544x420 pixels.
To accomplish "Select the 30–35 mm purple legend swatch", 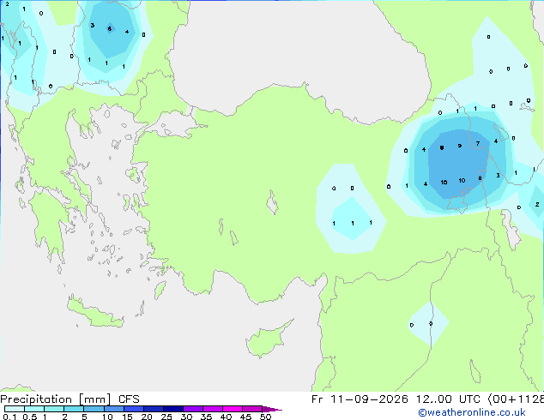I will pyautogui.click(x=192, y=409).
